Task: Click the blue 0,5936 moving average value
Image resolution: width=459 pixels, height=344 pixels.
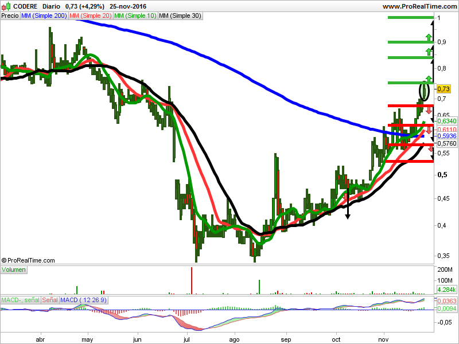Action: click(447, 136)
